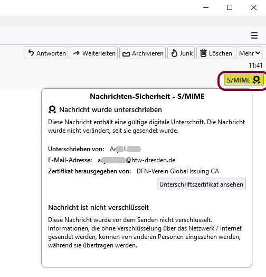Click the reply arrow icon on Antworten
Image resolution: width=266 pixels, height=277 pixels.
pyautogui.click(x=31, y=53)
